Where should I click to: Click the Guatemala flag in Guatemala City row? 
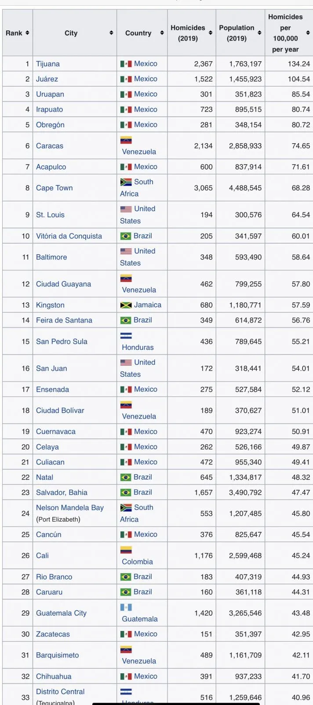(126, 607)
